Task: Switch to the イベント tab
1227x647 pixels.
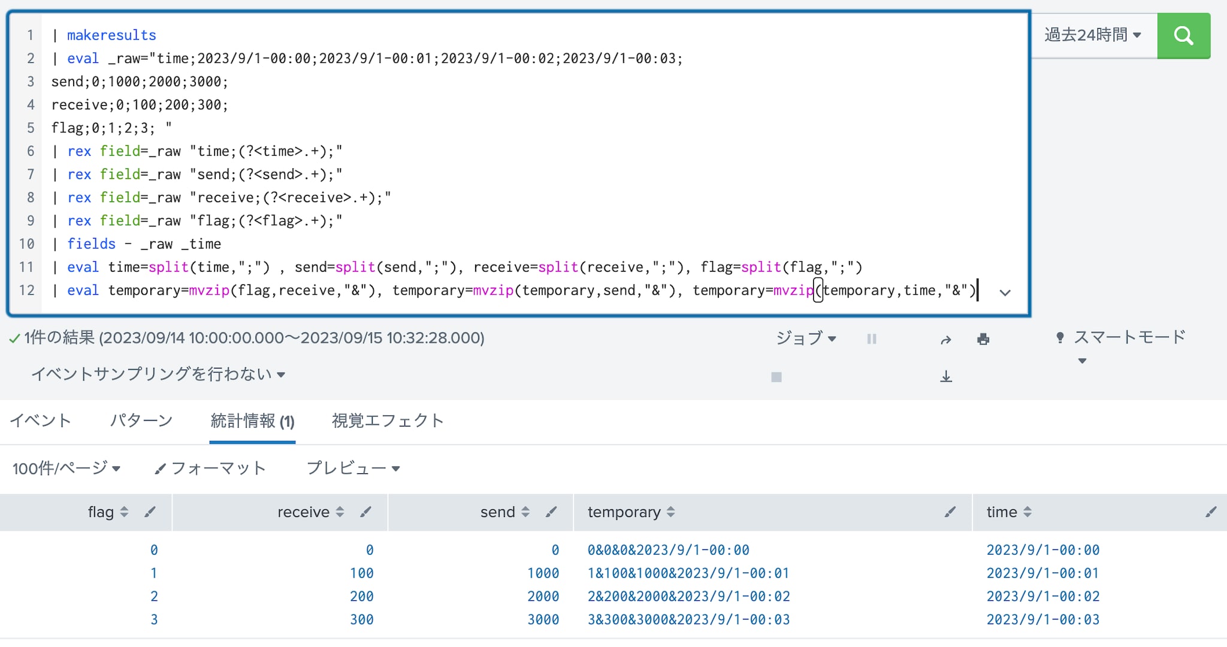Action: (41, 421)
